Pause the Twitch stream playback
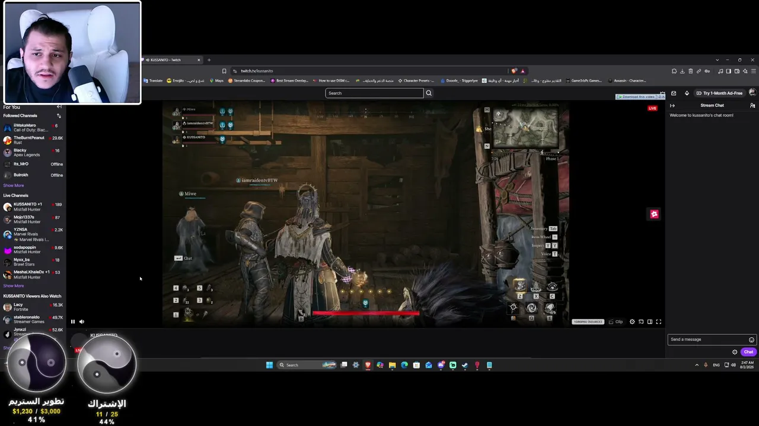The width and height of the screenshot is (759, 426). pos(73,322)
